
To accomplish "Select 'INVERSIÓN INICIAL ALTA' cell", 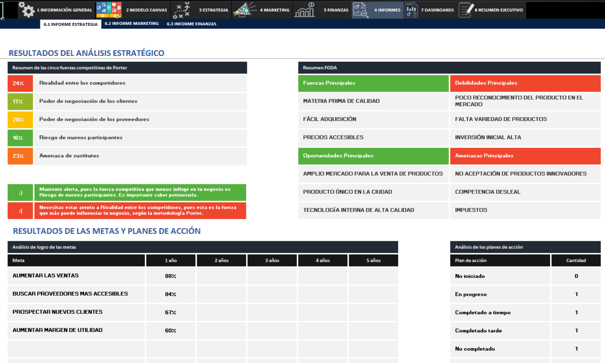I will coord(526,138).
